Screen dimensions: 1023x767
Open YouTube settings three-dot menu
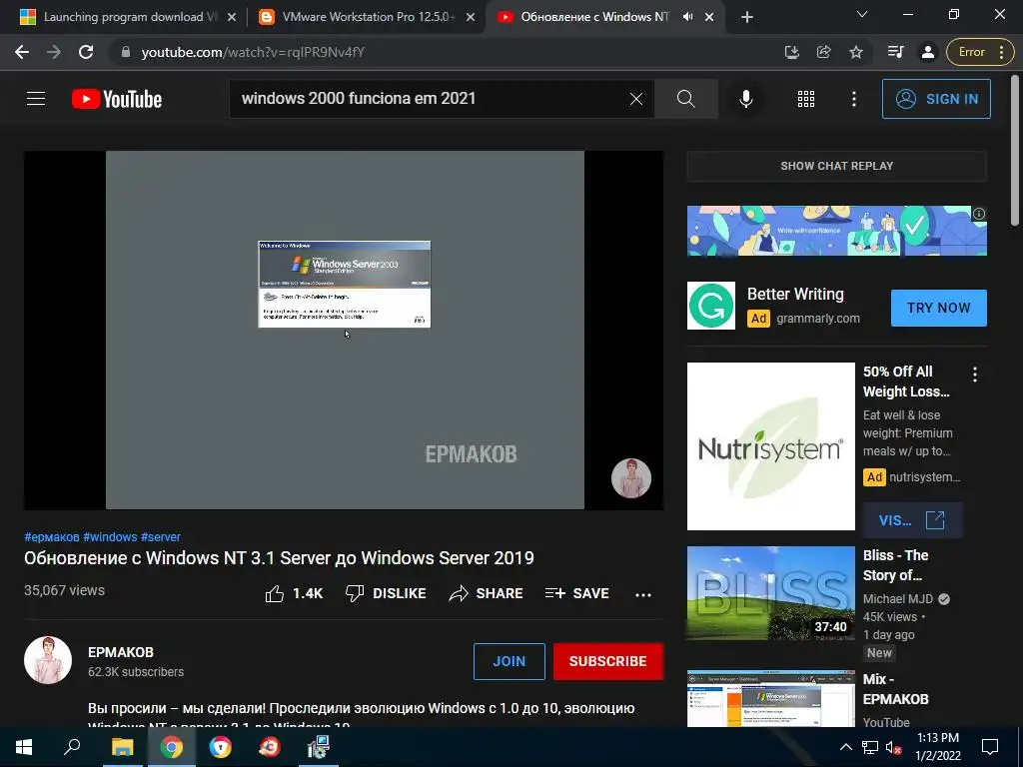854,99
